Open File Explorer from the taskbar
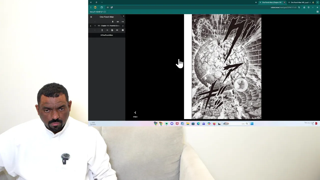The image size is (320, 180). 188,124
